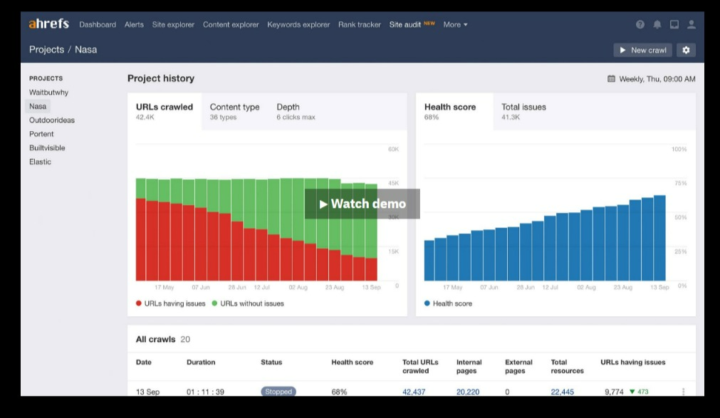Toggle the URLs without issues legend

(248, 303)
